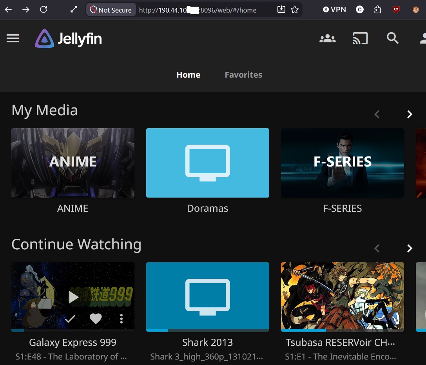Viewport: 426px width, 365px height.
Task: Click the Doramas label under the card
Action: point(208,209)
